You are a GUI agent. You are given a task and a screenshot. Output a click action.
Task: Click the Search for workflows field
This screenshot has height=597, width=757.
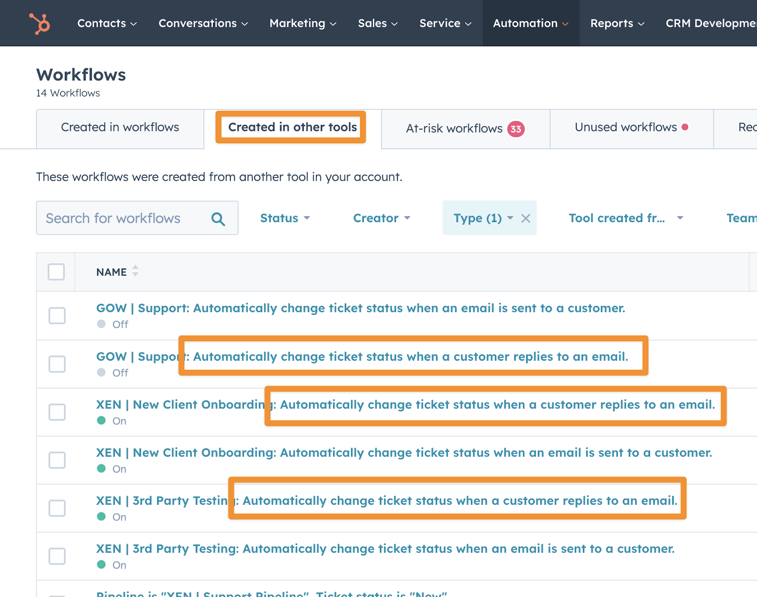coord(123,218)
